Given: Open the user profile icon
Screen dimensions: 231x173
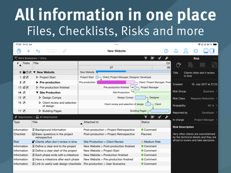Looking at the screenshot, I should point(186,51).
